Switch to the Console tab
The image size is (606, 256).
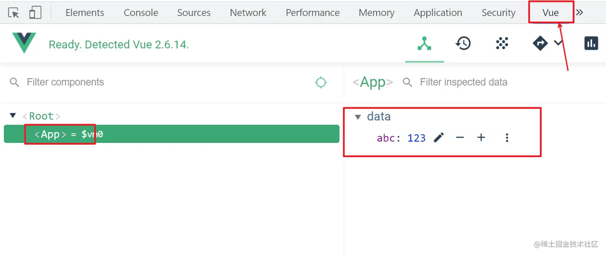(x=141, y=13)
